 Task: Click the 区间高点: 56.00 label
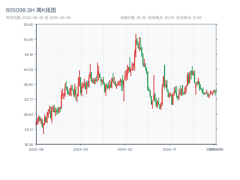(x=161, y=18)
